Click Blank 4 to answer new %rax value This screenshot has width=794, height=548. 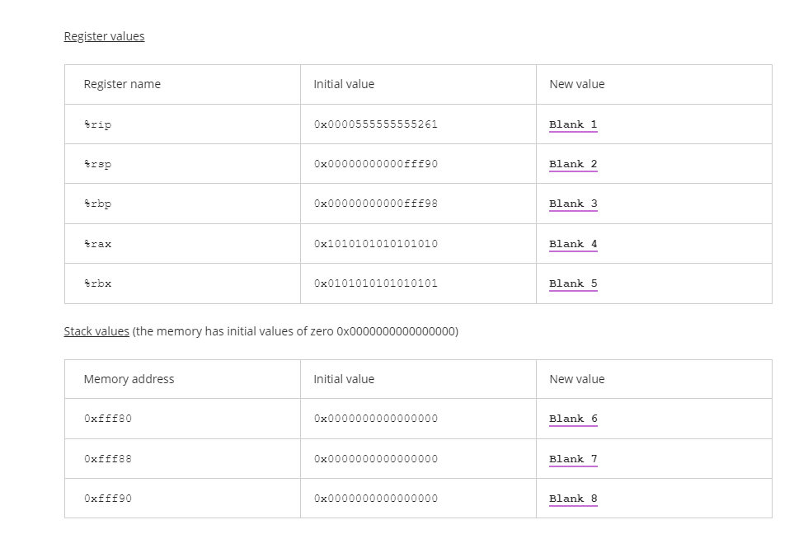[572, 243]
